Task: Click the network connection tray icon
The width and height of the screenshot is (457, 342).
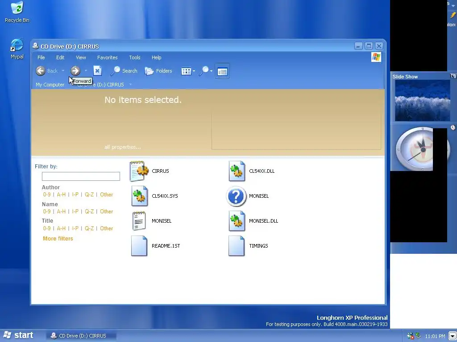Action: [x=418, y=336]
